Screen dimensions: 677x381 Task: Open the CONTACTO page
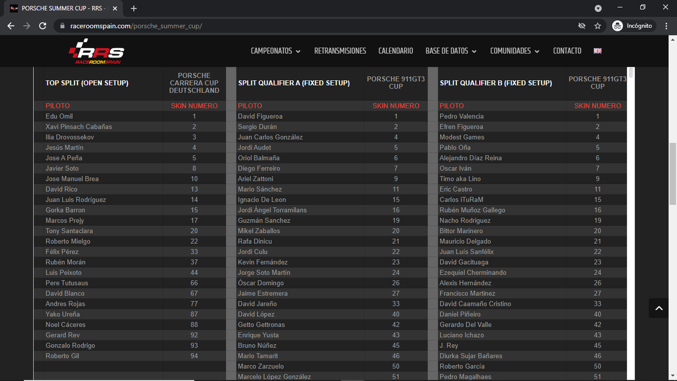pyautogui.click(x=567, y=51)
